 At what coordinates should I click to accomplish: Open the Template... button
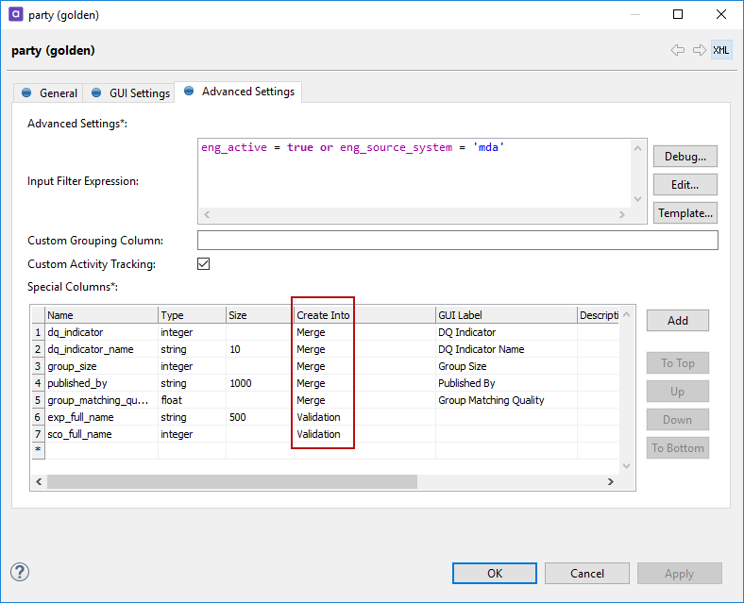click(685, 213)
